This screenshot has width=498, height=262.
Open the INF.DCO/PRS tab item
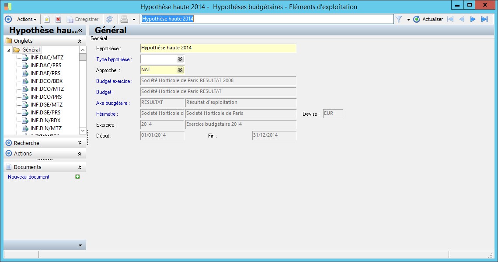(x=46, y=97)
